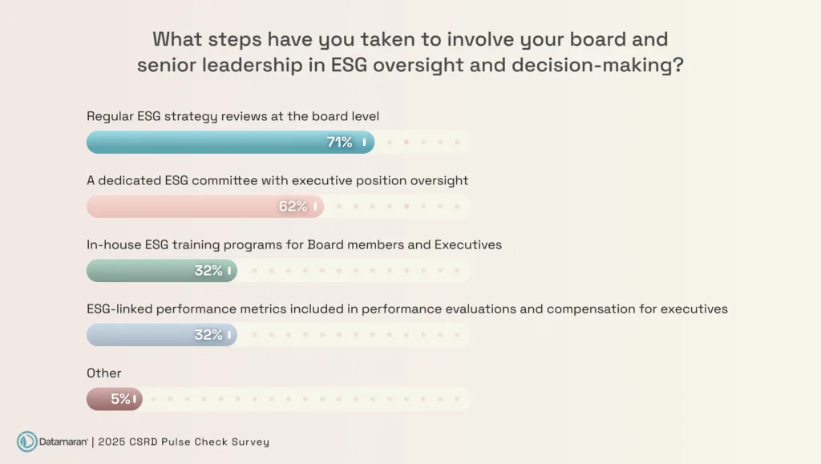Select the In-house ESG training programs label
The image size is (821, 464).
click(293, 244)
